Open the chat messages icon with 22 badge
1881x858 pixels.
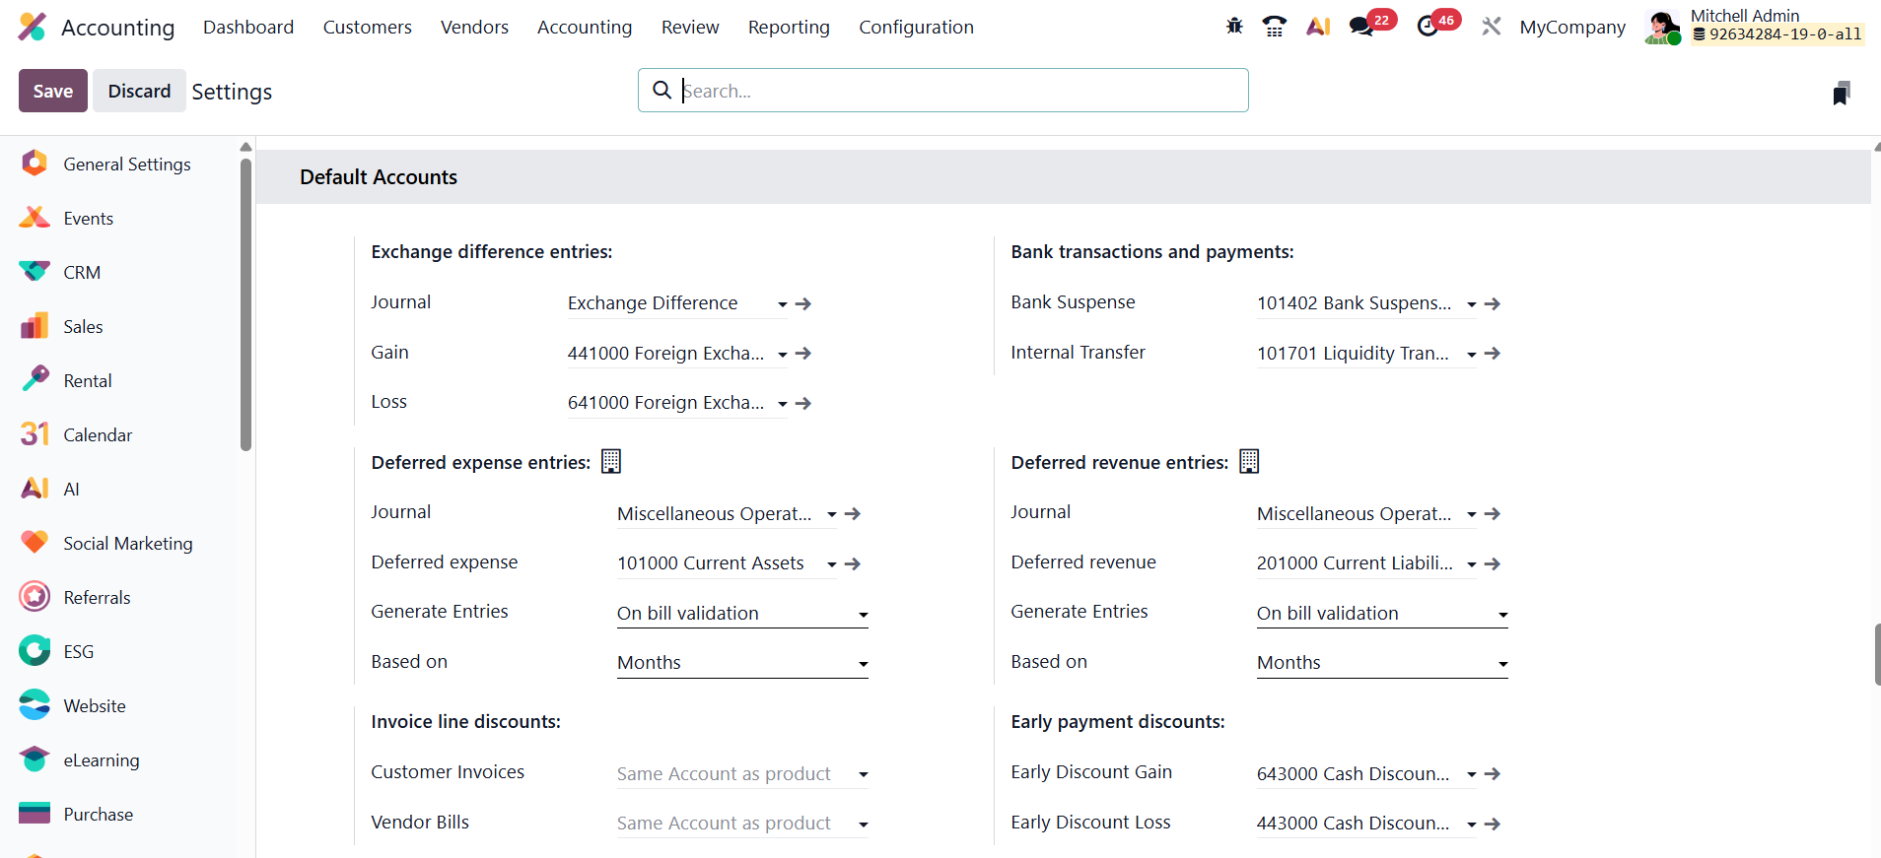(1362, 27)
